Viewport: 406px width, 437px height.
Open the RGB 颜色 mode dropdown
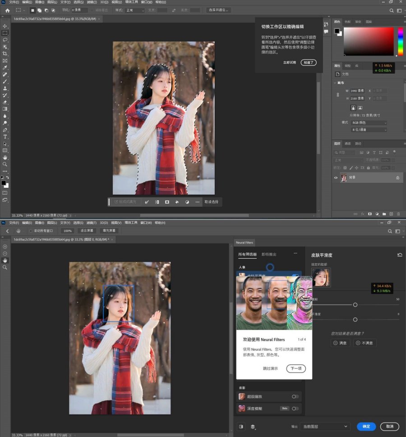[x=369, y=123]
